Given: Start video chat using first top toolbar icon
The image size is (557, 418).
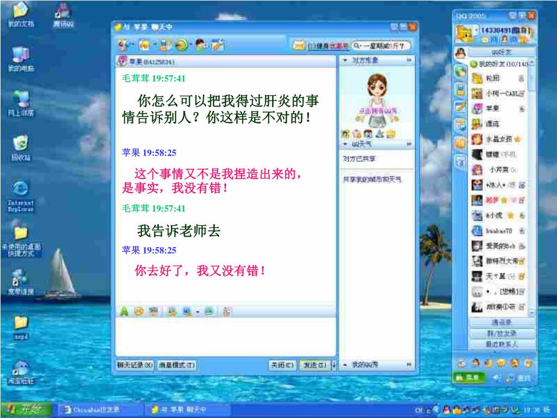Looking at the screenshot, I should click(123, 45).
